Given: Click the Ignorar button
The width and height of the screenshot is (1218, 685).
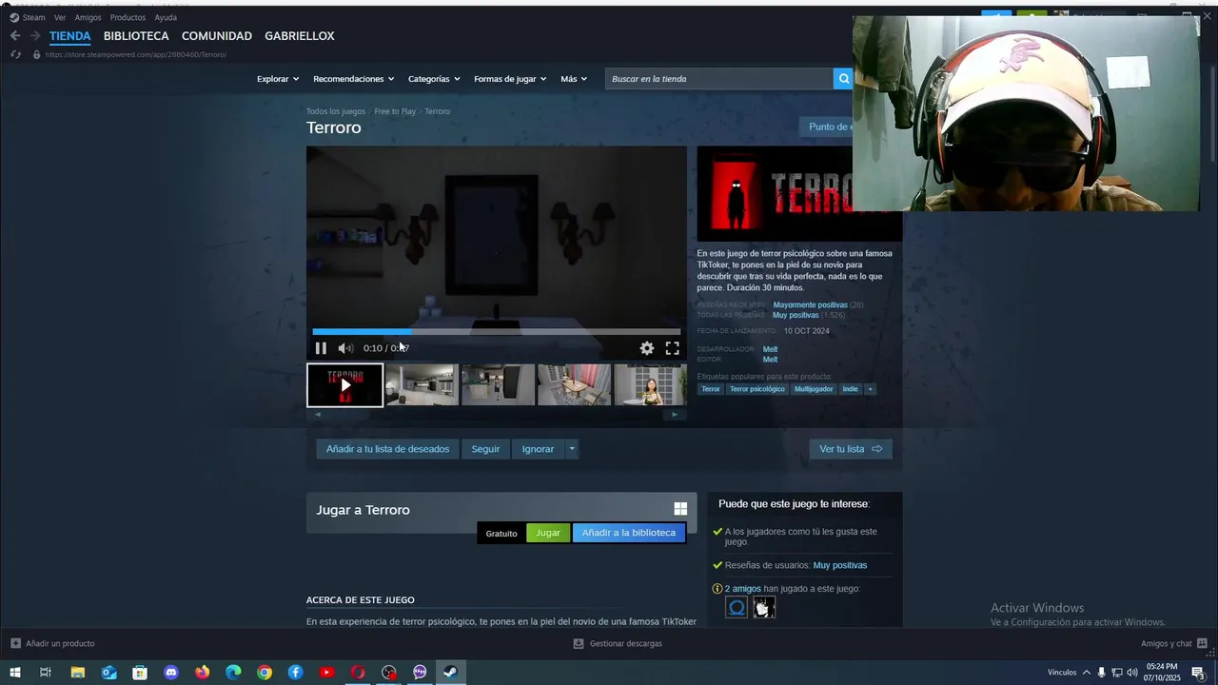Looking at the screenshot, I should coord(538,449).
